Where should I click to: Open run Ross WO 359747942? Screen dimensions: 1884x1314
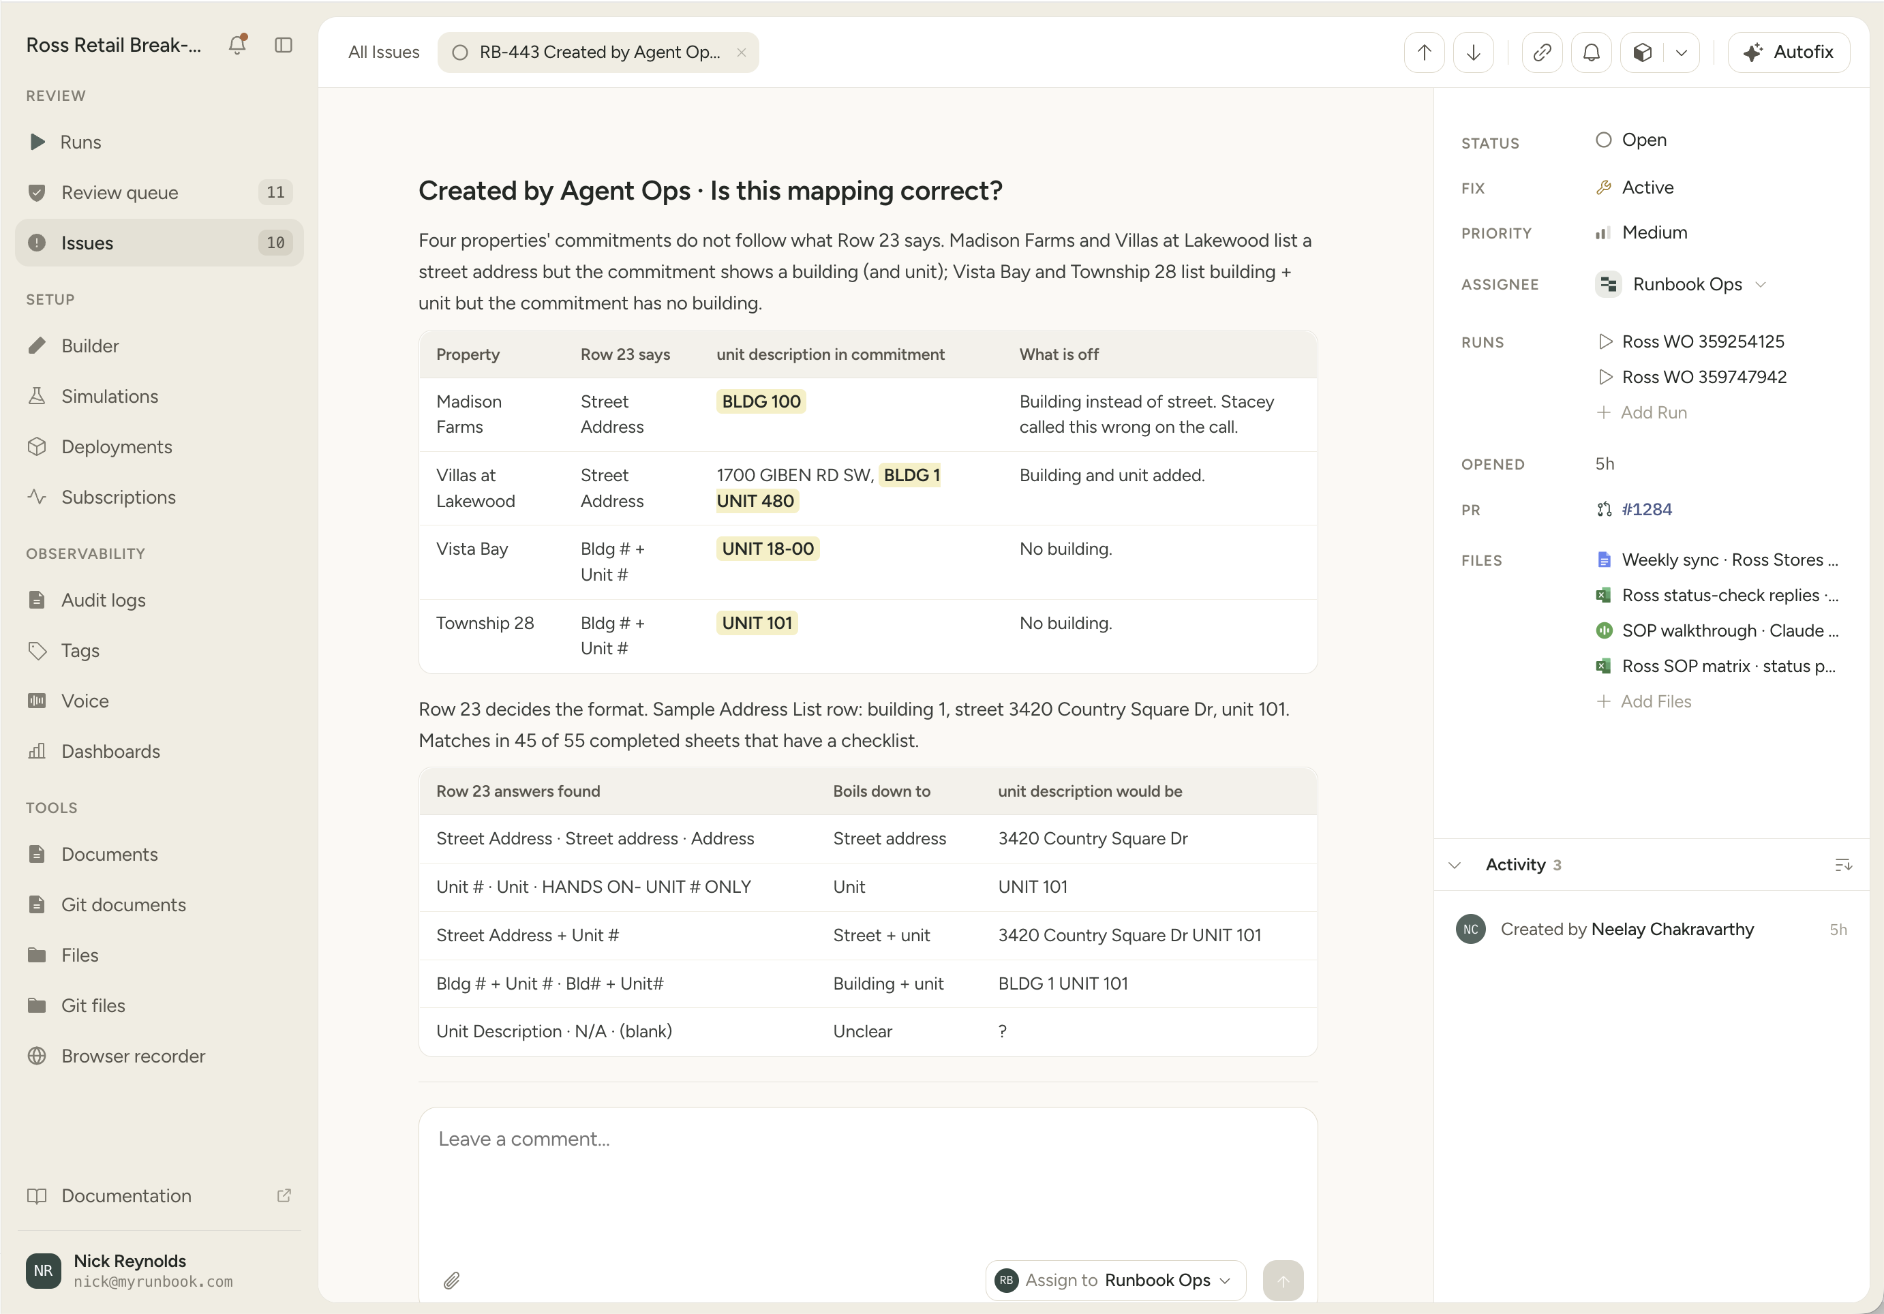1691,378
